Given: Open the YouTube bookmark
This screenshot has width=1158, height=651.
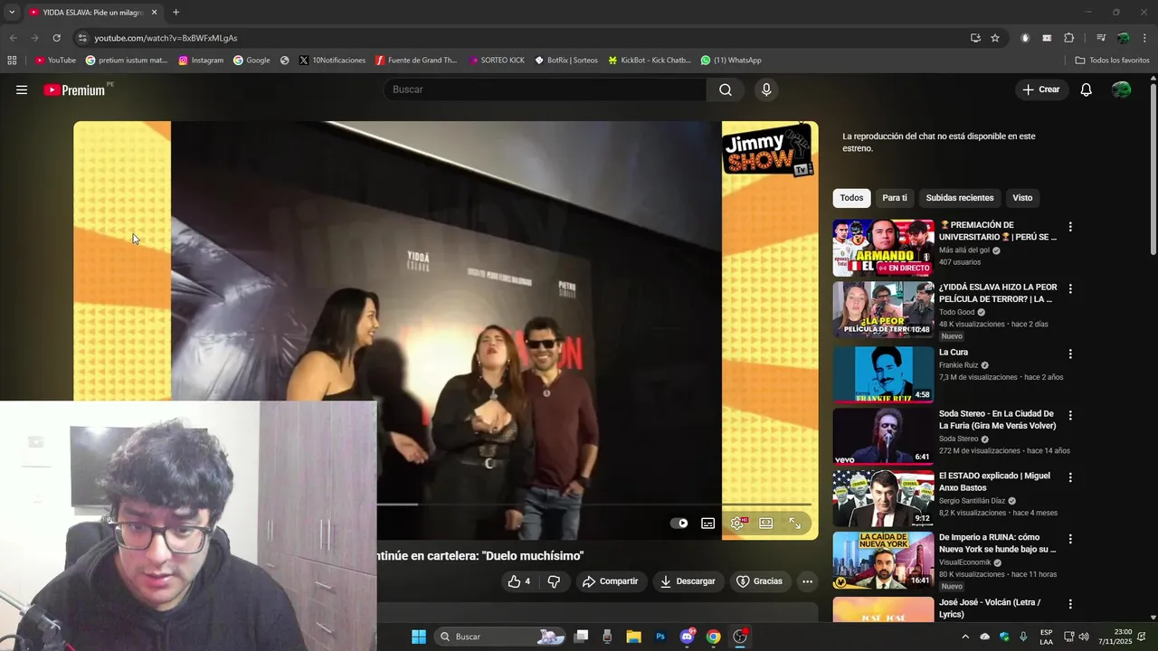Looking at the screenshot, I should point(55,61).
